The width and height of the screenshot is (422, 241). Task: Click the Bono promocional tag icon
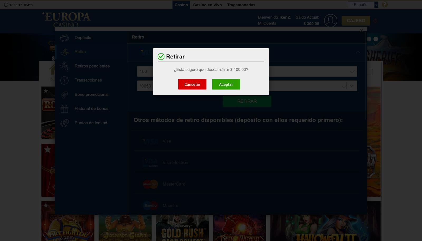(x=64, y=95)
